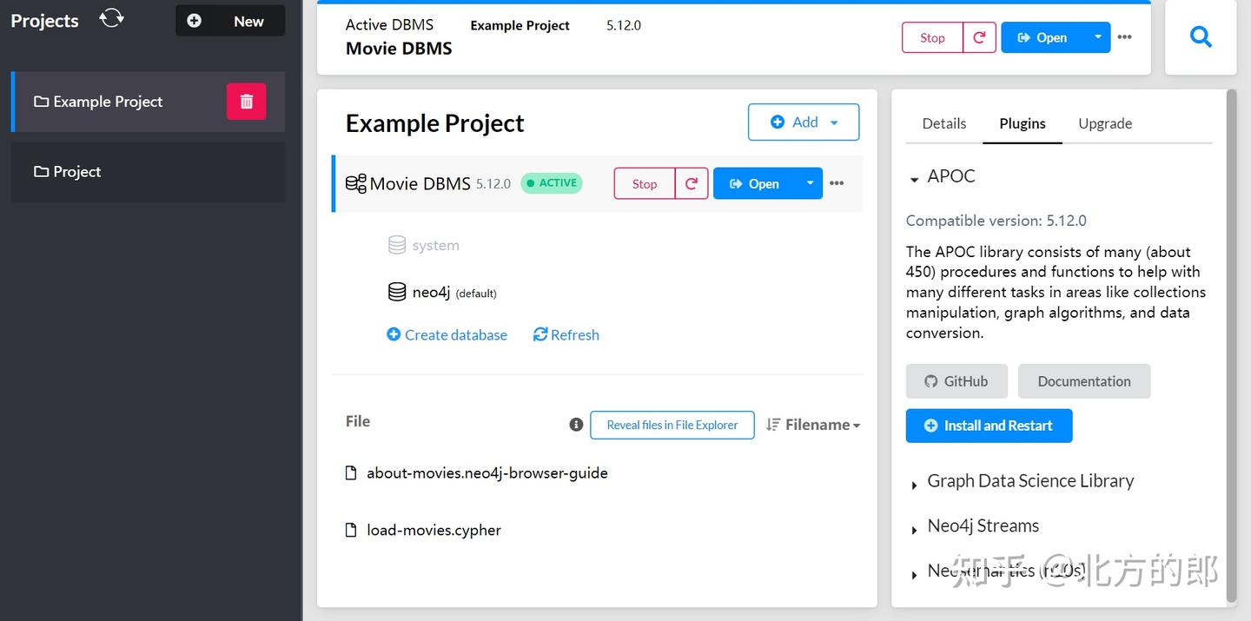Delete Example Project using the trash icon
Viewport: 1251px width, 621px height.
246,101
